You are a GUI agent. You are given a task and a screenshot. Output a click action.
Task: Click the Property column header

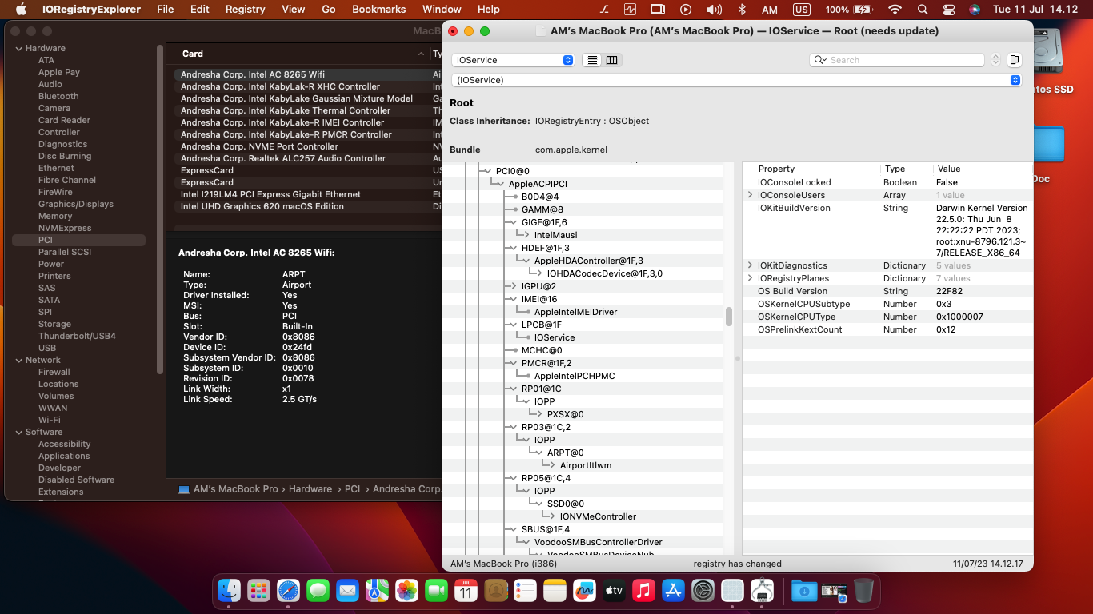pos(811,169)
